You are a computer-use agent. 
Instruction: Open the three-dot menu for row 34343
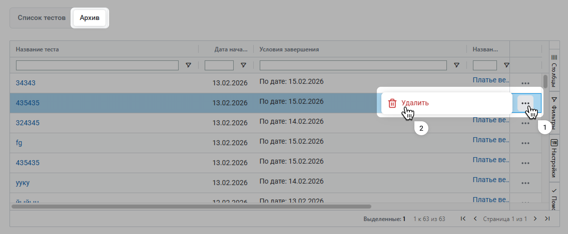pyautogui.click(x=525, y=83)
